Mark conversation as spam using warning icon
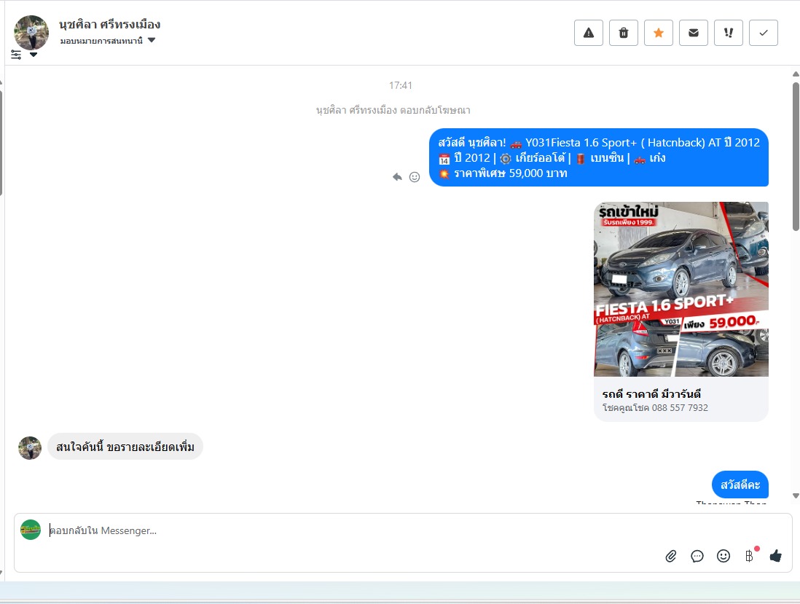 [x=588, y=33]
